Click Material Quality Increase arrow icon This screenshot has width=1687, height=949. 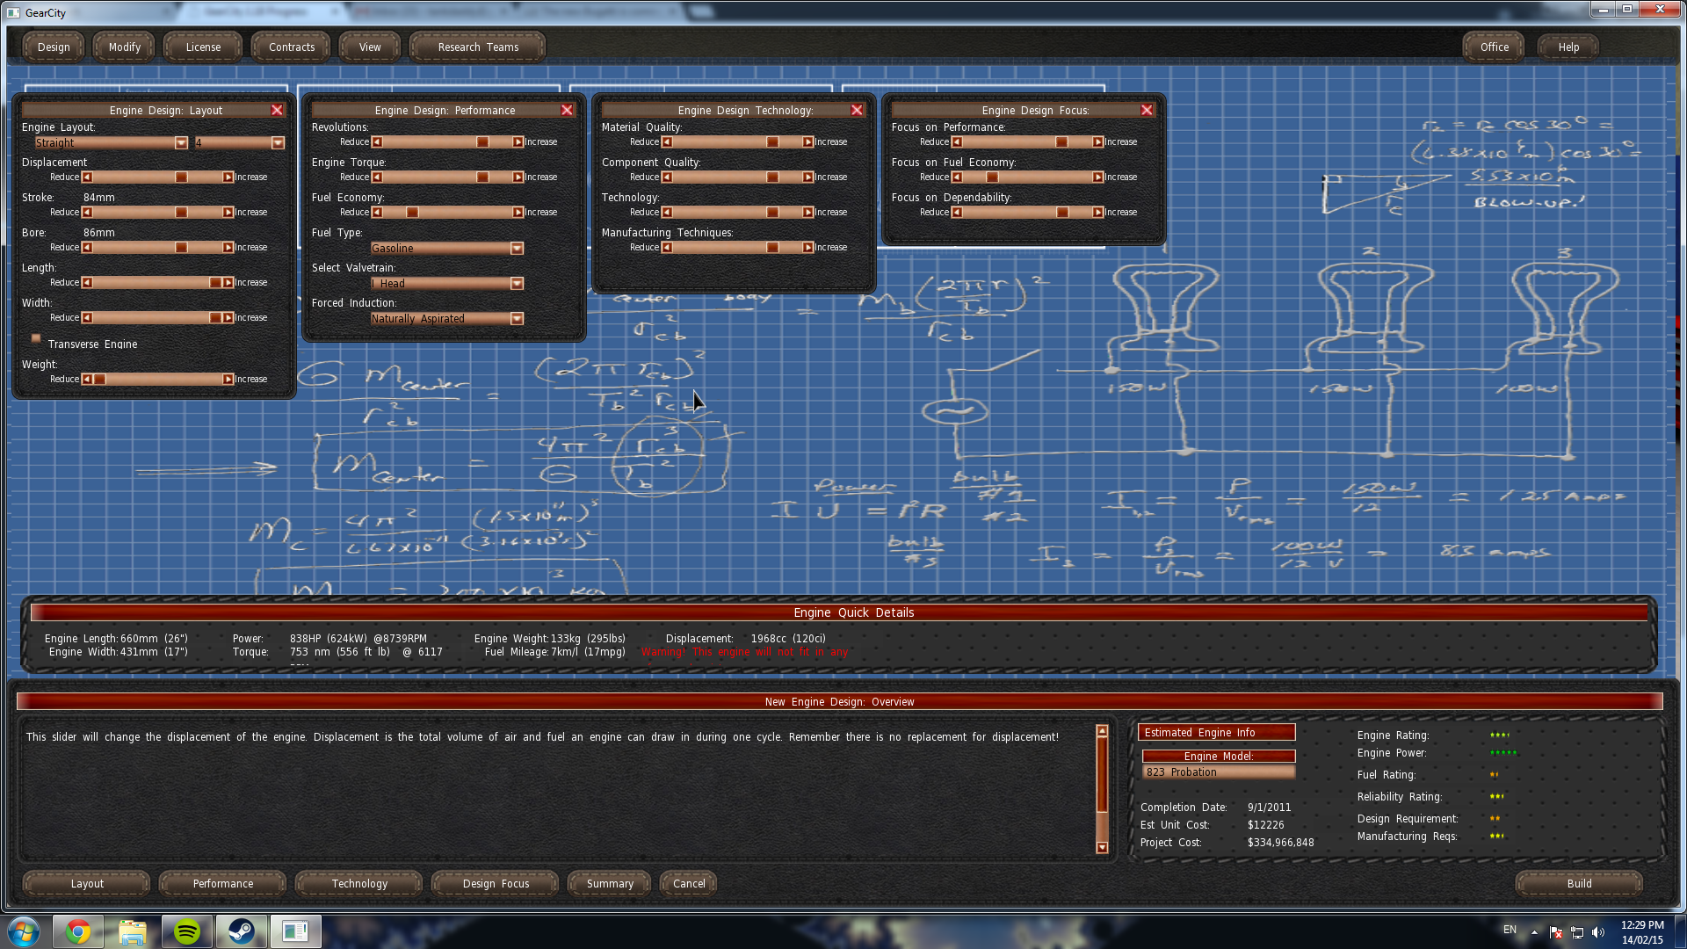807,142
